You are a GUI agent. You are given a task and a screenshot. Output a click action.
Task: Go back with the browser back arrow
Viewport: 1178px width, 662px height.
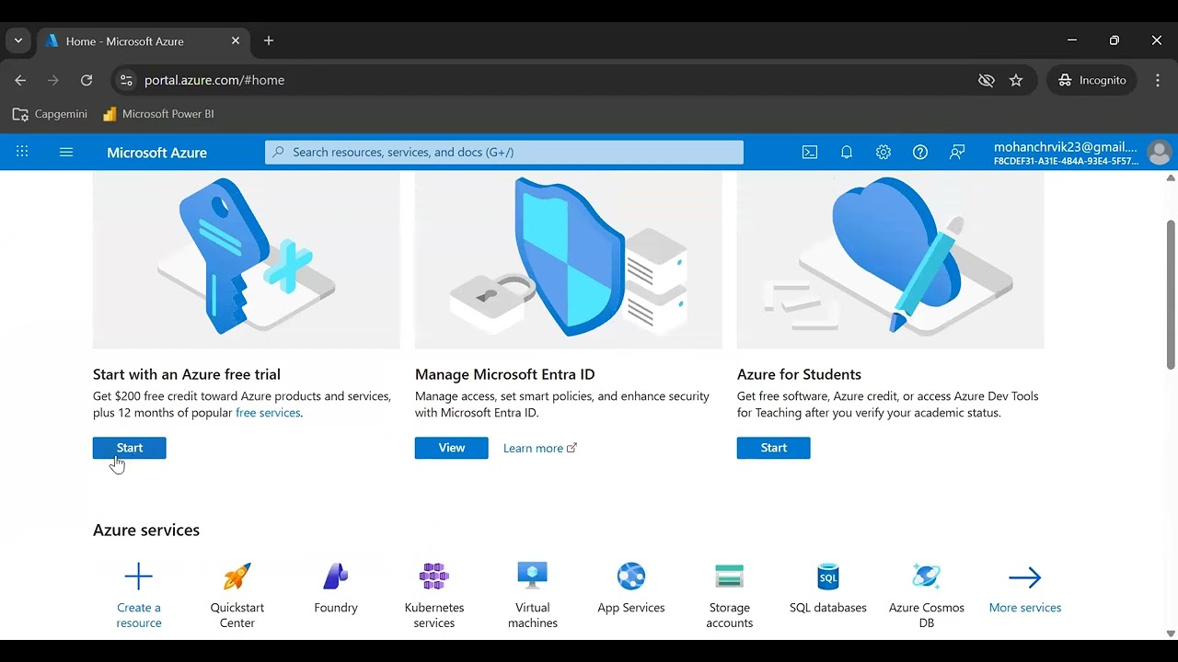(20, 80)
